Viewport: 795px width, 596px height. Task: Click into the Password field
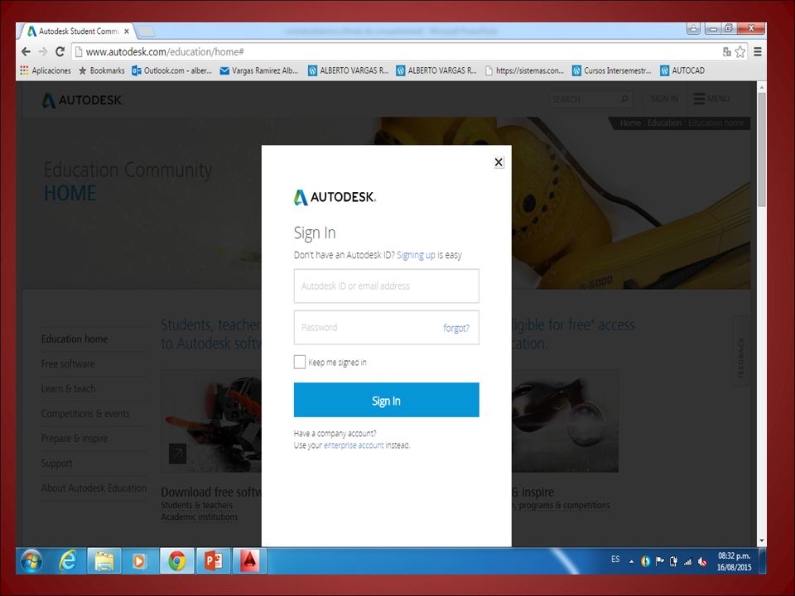click(387, 328)
